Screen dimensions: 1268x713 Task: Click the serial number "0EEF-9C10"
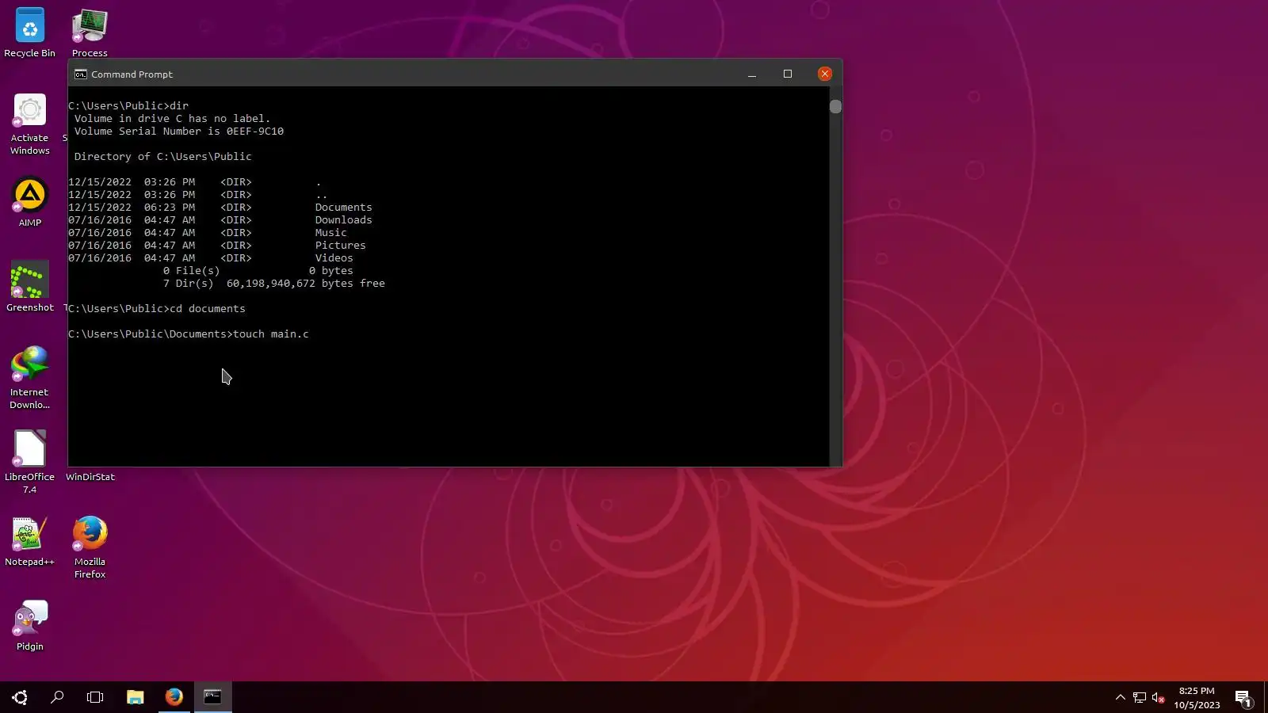click(x=255, y=132)
